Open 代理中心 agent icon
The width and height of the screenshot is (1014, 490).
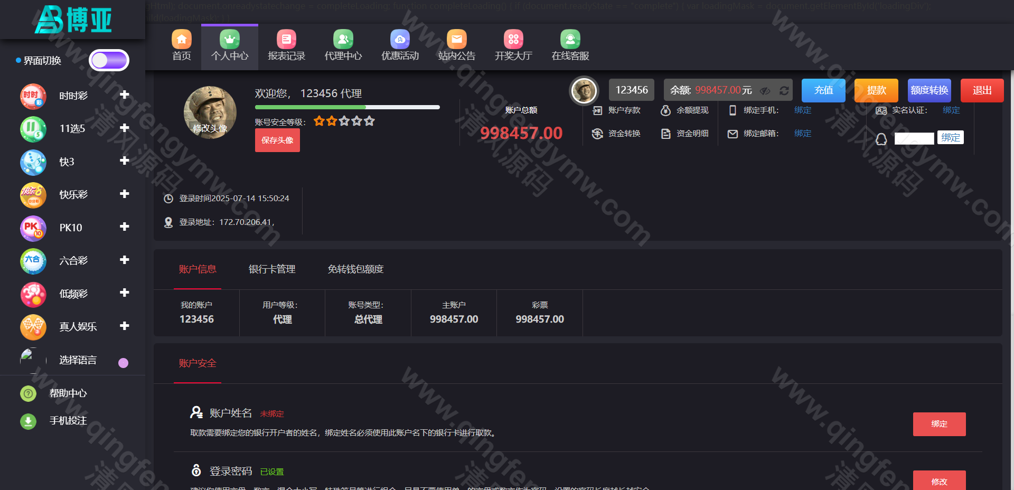[x=343, y=39]
